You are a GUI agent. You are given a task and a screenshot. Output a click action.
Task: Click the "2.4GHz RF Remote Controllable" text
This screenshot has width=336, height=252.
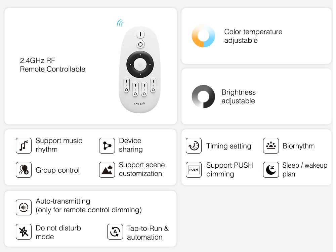coord(52,65)
